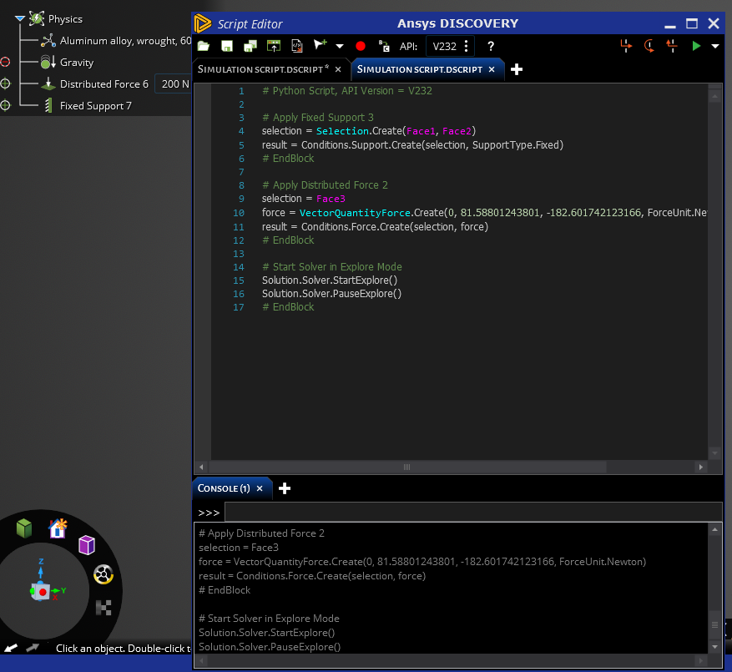Image resolution: width=732 pixels, height=672 pixels.
Task: Select the Gravity tree item
Action: (77, 63)
